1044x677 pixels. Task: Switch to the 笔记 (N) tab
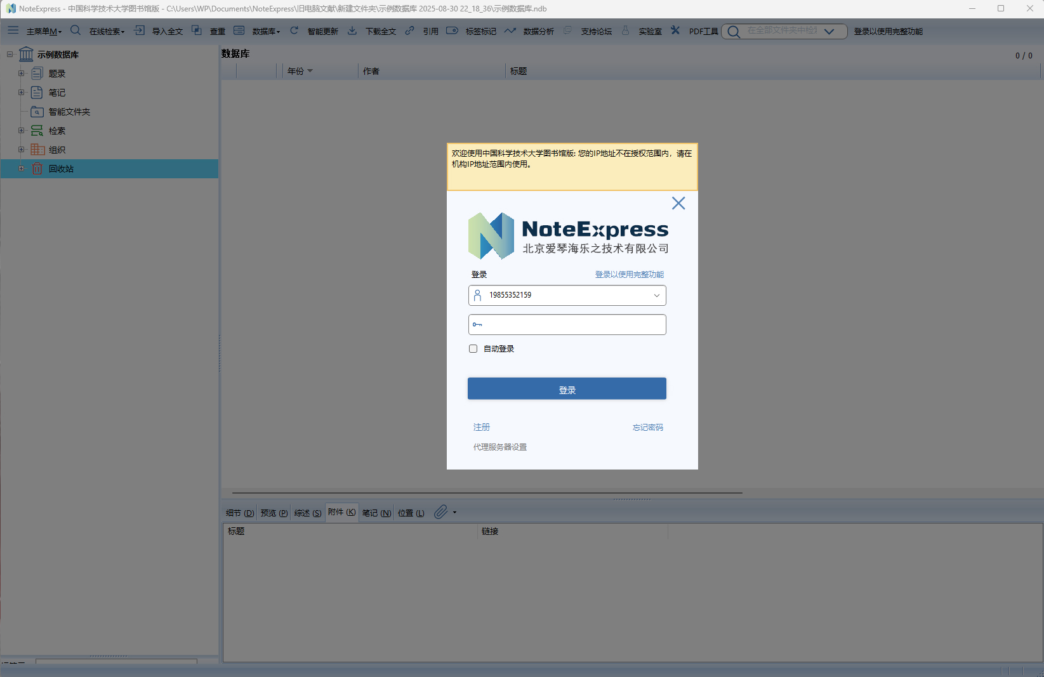coord(376,513)
